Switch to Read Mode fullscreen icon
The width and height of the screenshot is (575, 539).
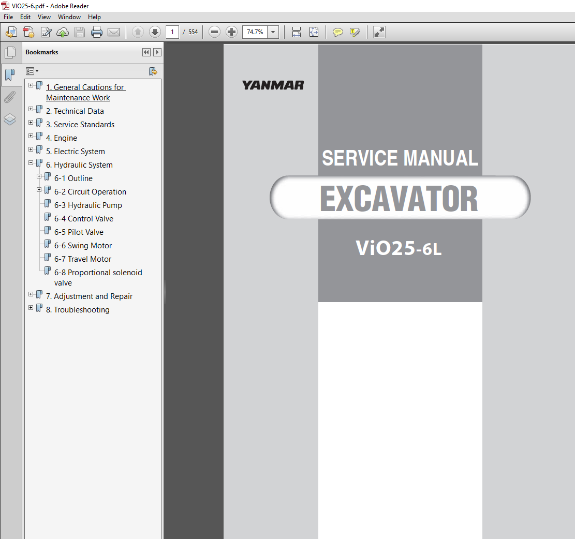[x=379, y=32]
